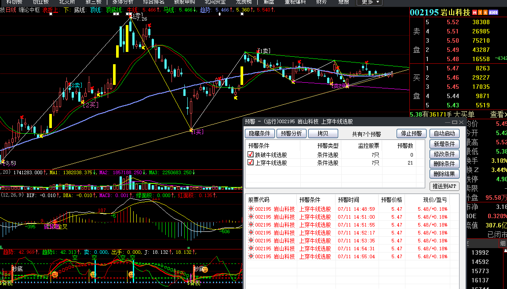Click the stock title 002195 岩山科技
The width and height of the screenshot is (507, 289).
440,13
